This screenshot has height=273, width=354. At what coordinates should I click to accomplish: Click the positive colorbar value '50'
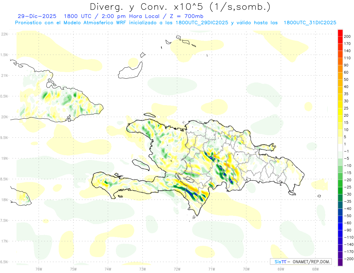[x=347, y=80]
